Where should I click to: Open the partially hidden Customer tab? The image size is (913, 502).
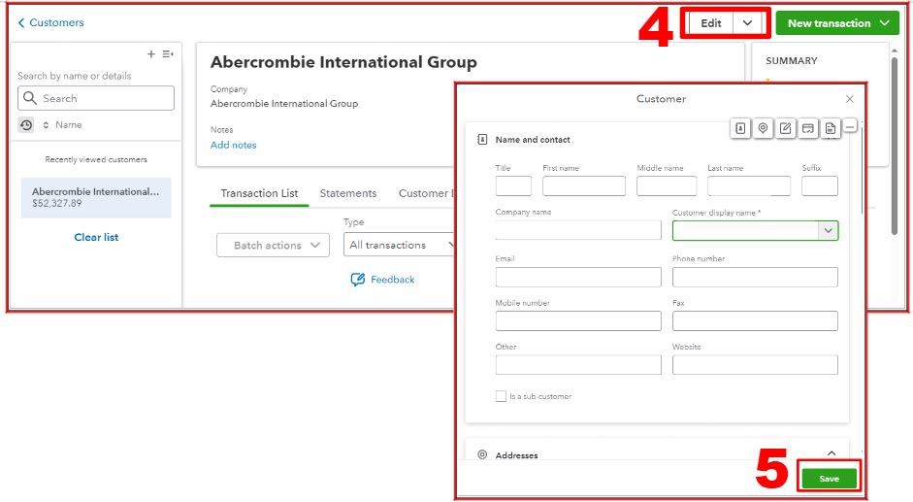[x=425, y=193]
